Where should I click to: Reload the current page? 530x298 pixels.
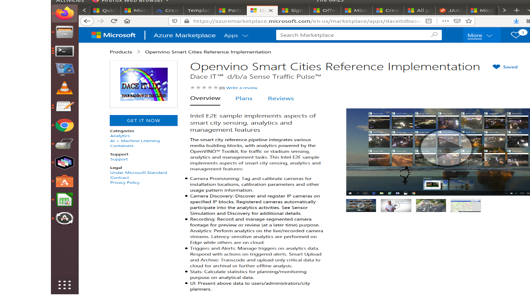(x=114, y=21)
